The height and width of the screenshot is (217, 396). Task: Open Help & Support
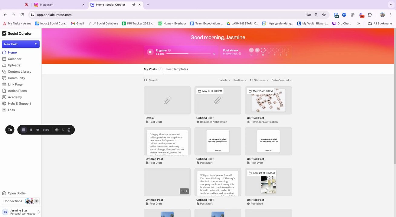(19, 103)
